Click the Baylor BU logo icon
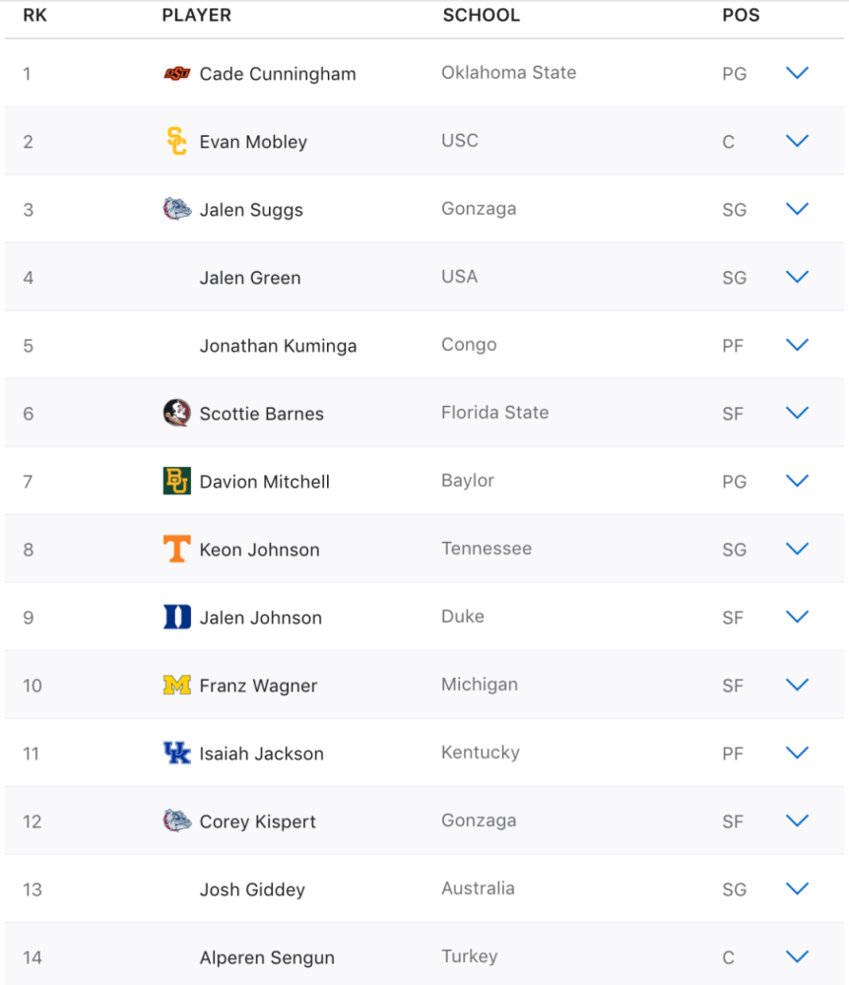This screenshot has height=985, width=849. 176,481
